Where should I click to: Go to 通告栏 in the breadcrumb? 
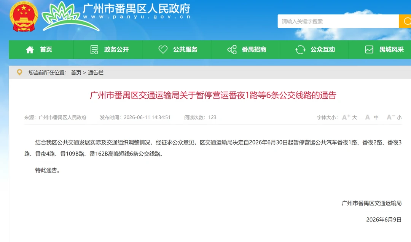pyautogui.click(x=96, y=72)
